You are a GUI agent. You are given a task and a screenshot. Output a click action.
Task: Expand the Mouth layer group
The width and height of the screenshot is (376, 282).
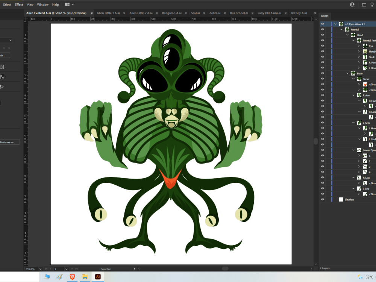(x=359, y=51)
